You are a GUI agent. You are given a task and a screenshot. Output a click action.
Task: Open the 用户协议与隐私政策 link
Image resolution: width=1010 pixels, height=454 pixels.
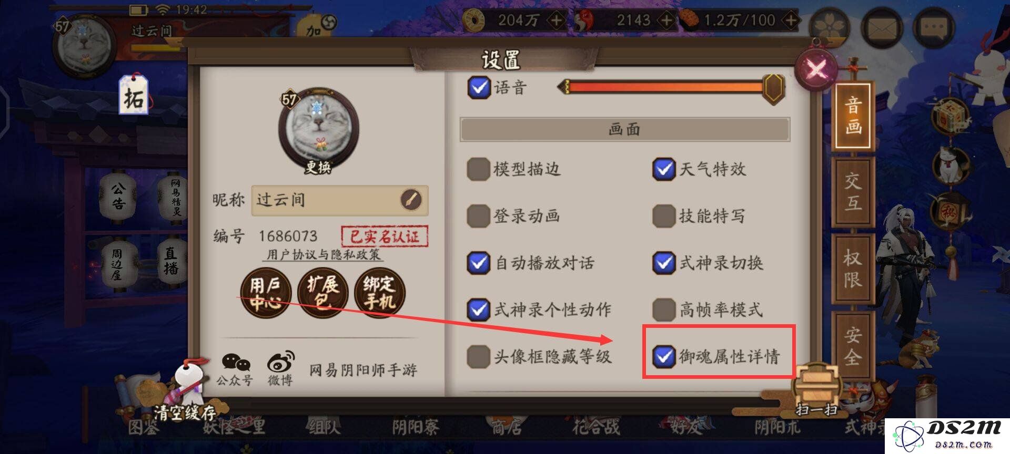point(324,255)
